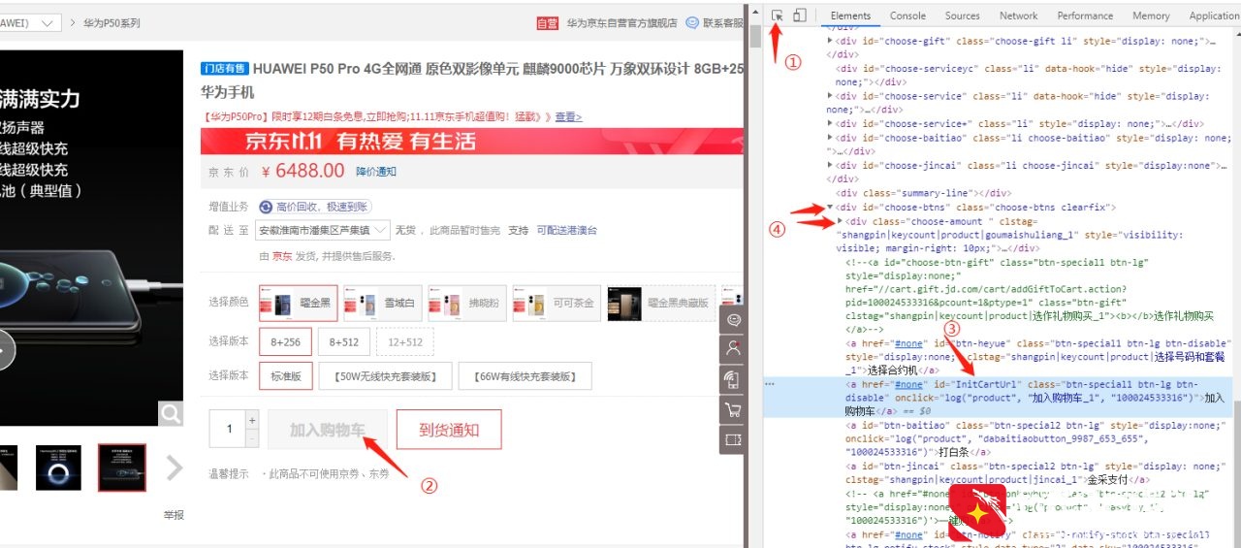Open the Memory tab
The width and height of the screenshot is (1241, 548).
1151,16
